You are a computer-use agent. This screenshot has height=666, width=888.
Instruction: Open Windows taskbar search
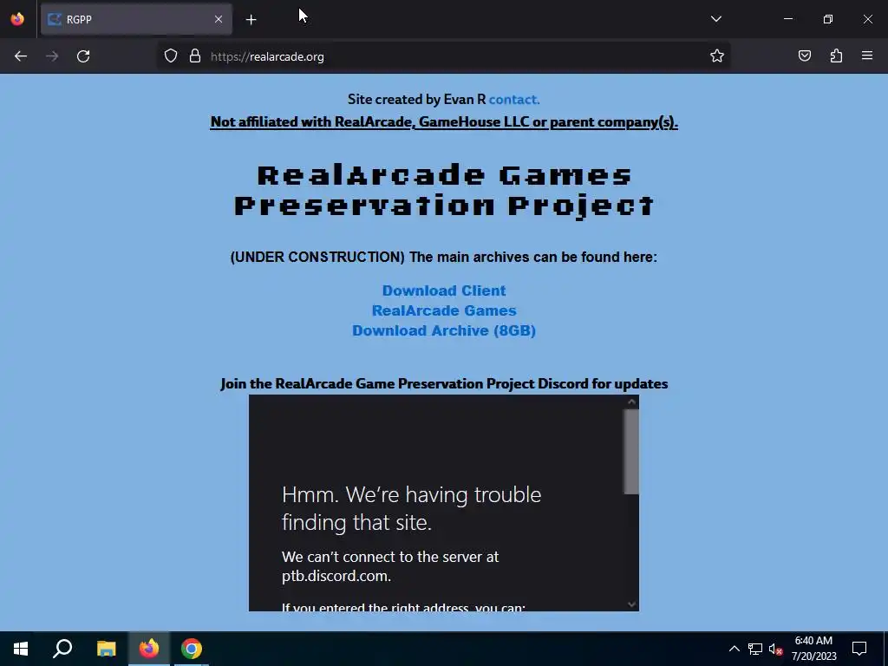[62, 649]
